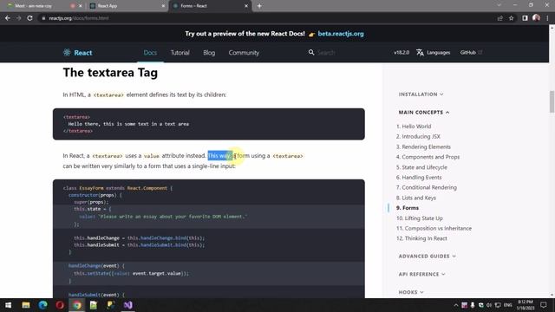Image resolution: width=555 pixels, height=312 pixels.
Task: Switch to the React App tab
Action: coord(126,6)
